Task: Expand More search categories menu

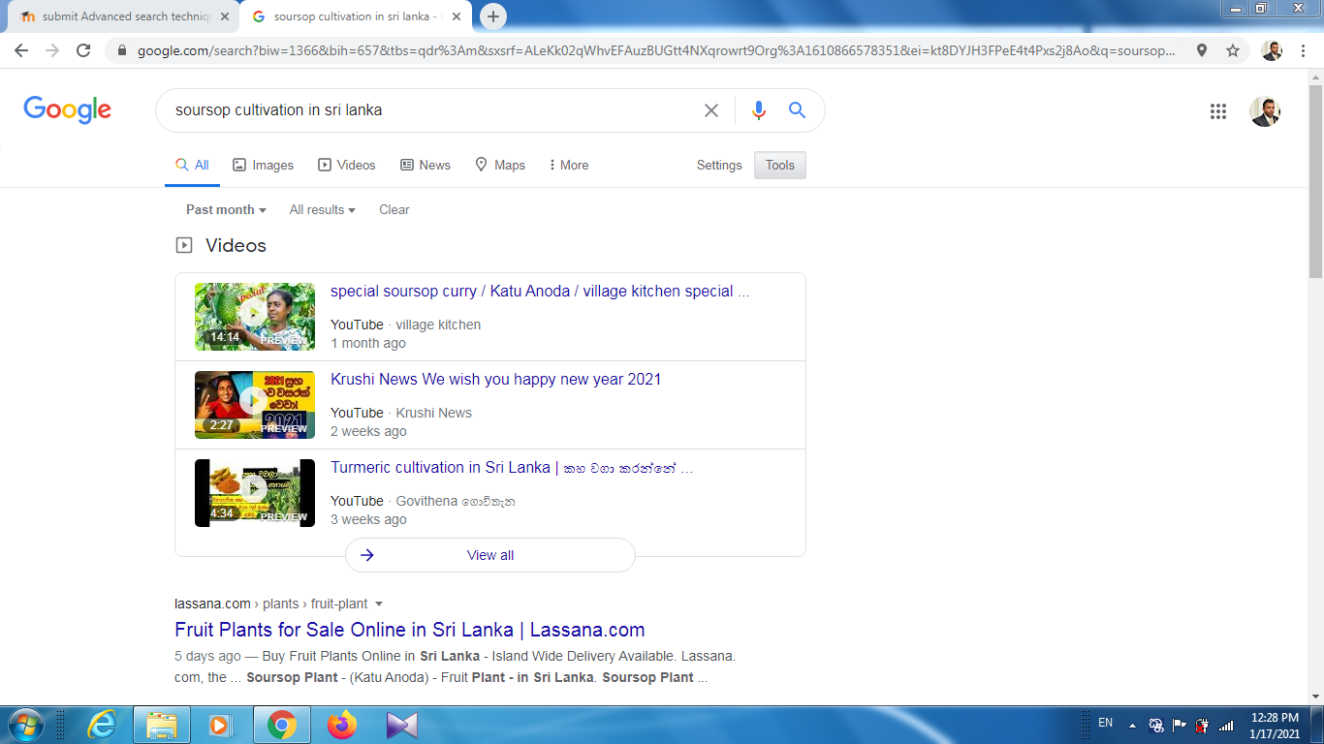Action: tap(568, 165)
